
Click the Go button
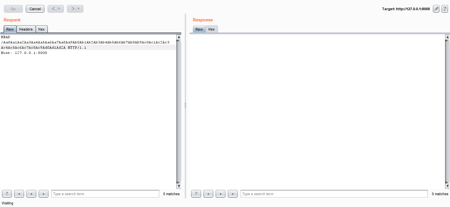13,9
